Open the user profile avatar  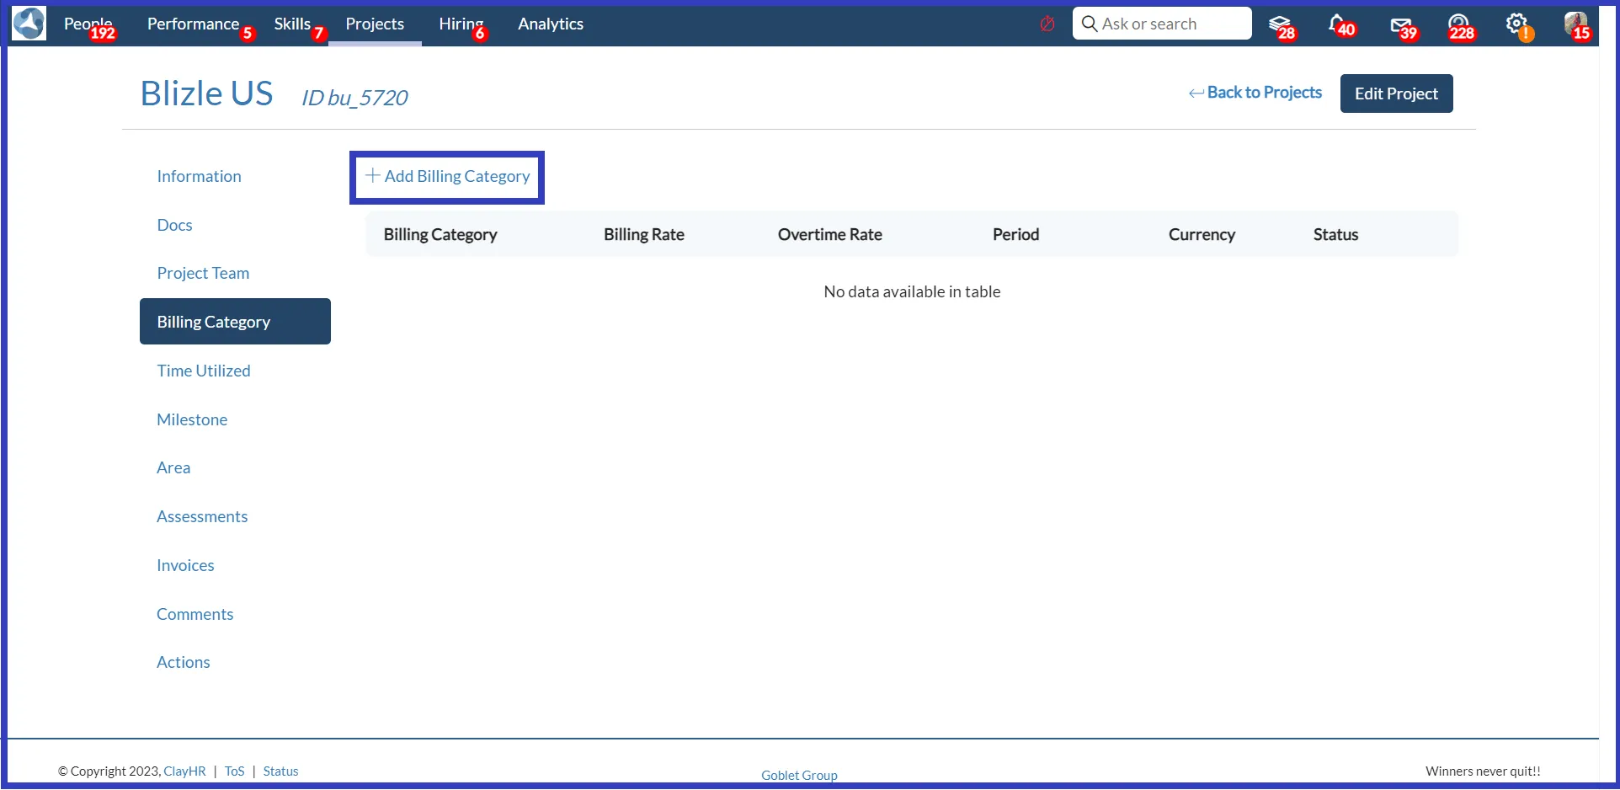1576,24
